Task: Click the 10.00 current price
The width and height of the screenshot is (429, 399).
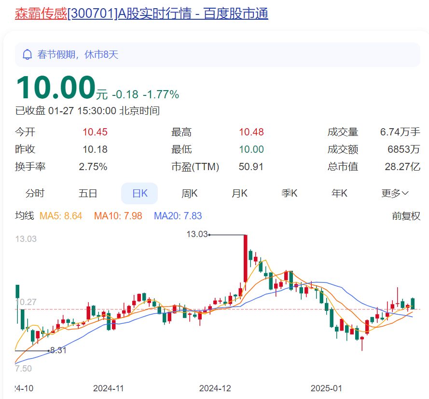Action: [56, 88]
